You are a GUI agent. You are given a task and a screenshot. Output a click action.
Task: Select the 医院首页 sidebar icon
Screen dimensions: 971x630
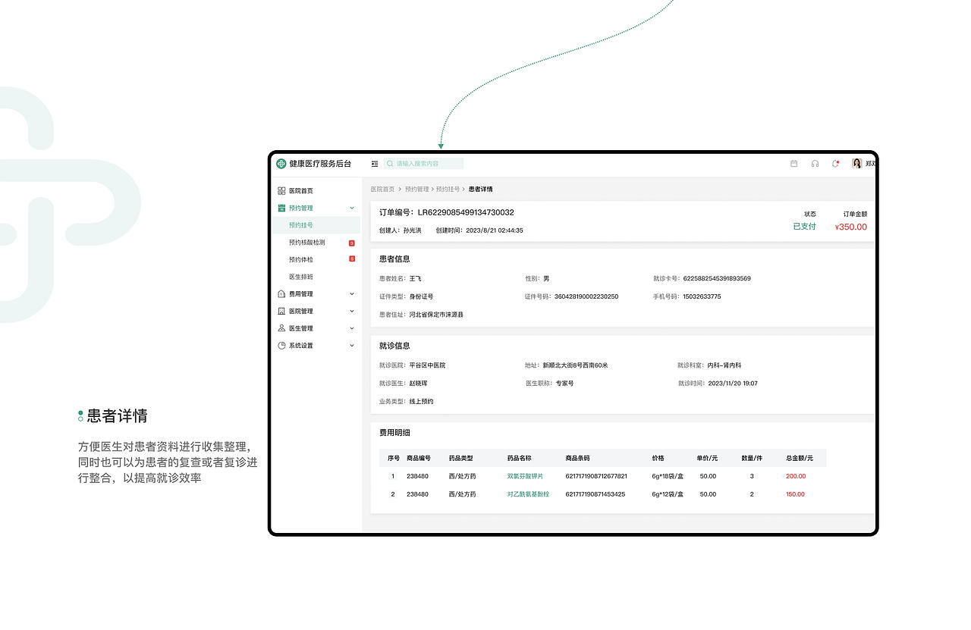click(281, 190)
